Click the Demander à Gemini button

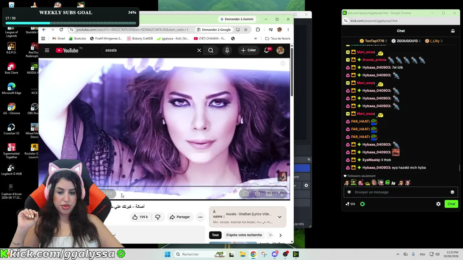pyautogui.click(x=237, y=19)
